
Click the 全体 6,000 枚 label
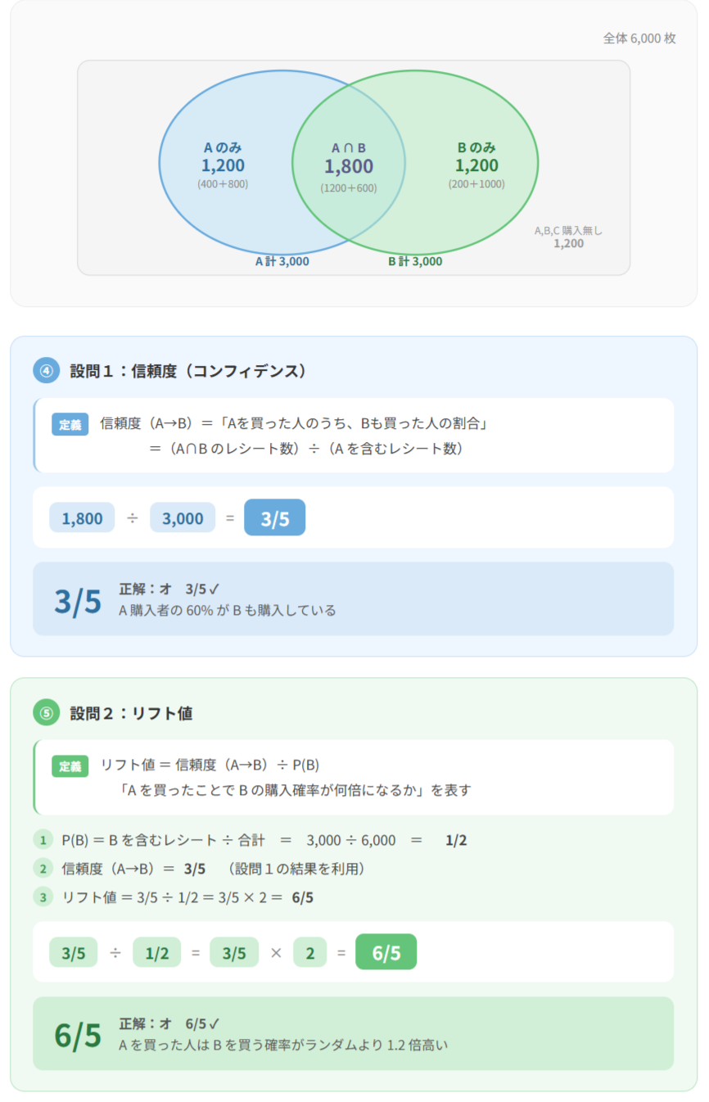point(639,38)
